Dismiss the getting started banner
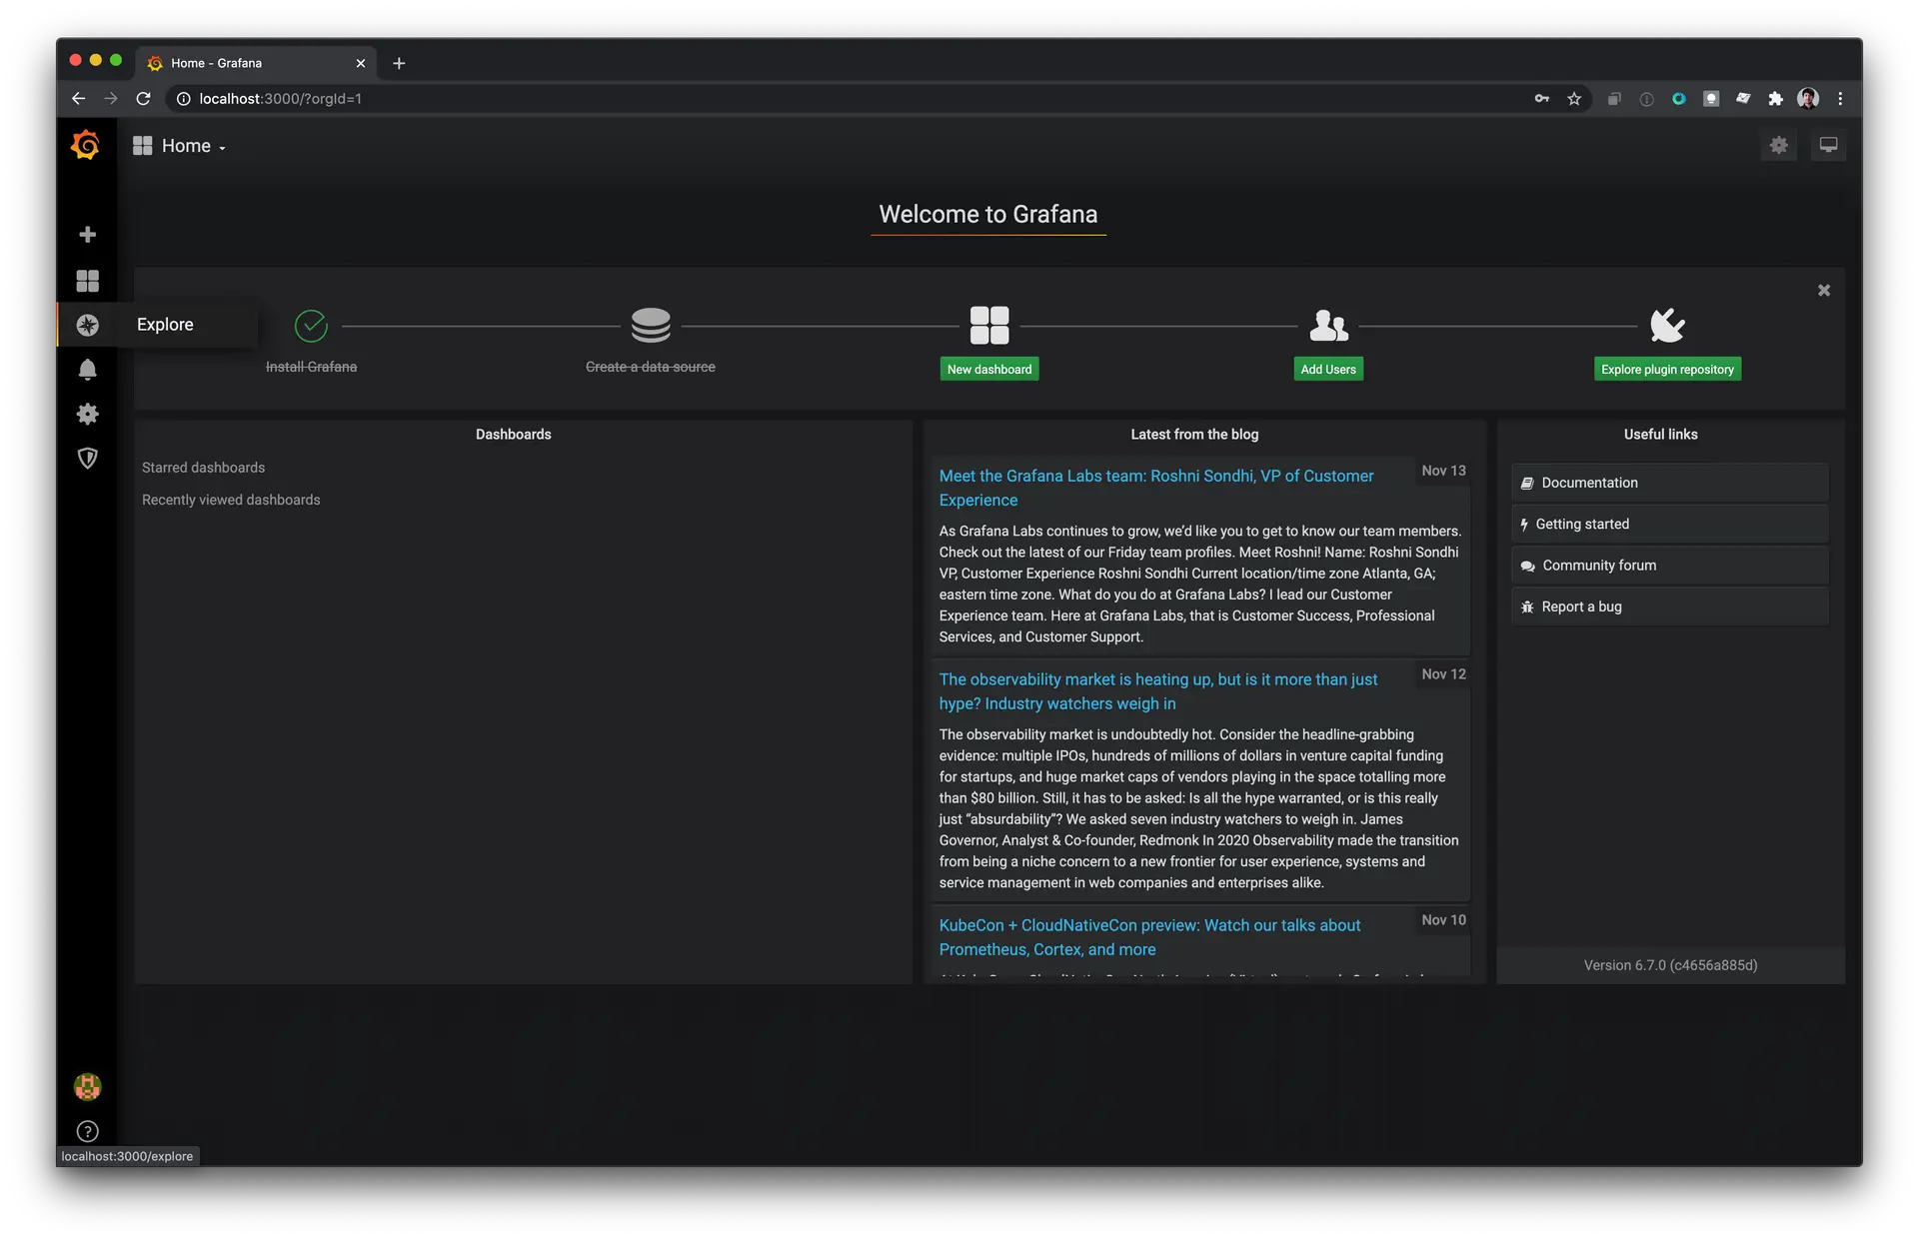Screen dimensions: 1919x1241 coord(1823,290)
